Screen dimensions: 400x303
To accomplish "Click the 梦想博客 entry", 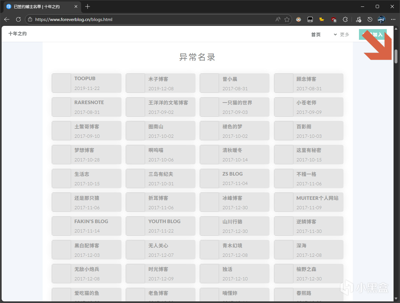I will [x=87, y=155].
